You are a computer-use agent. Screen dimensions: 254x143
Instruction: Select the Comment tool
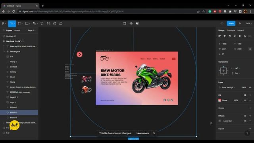(x=61, y=23)
